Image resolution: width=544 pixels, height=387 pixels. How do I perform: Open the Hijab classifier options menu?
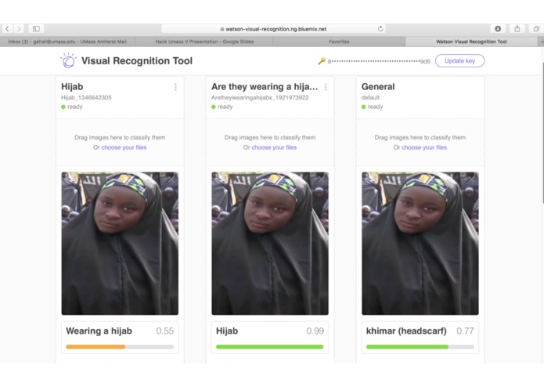tap(175, 87)
